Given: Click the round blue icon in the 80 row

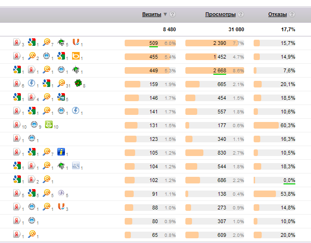Looking at the screenshot, I should (32, 220).
